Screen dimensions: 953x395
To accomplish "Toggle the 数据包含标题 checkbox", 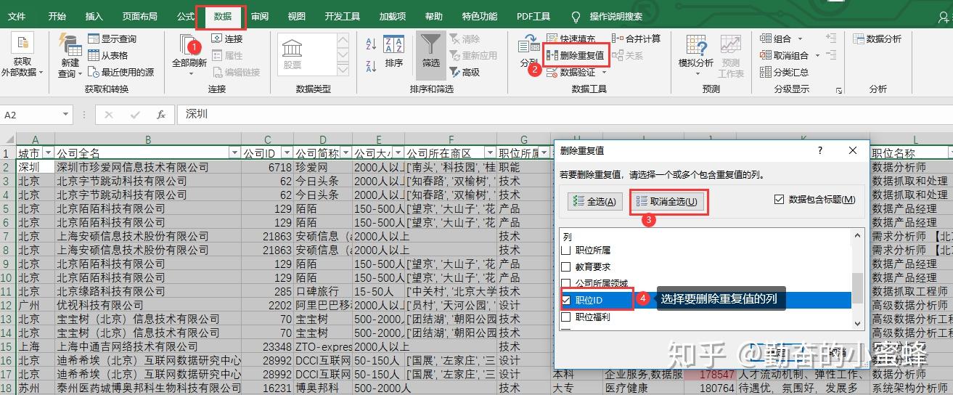I will coord(779,200).
